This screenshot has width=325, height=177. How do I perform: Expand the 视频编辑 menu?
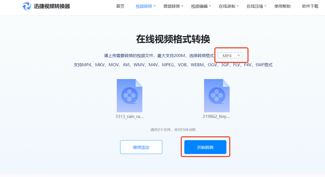[x=199, y=6]
